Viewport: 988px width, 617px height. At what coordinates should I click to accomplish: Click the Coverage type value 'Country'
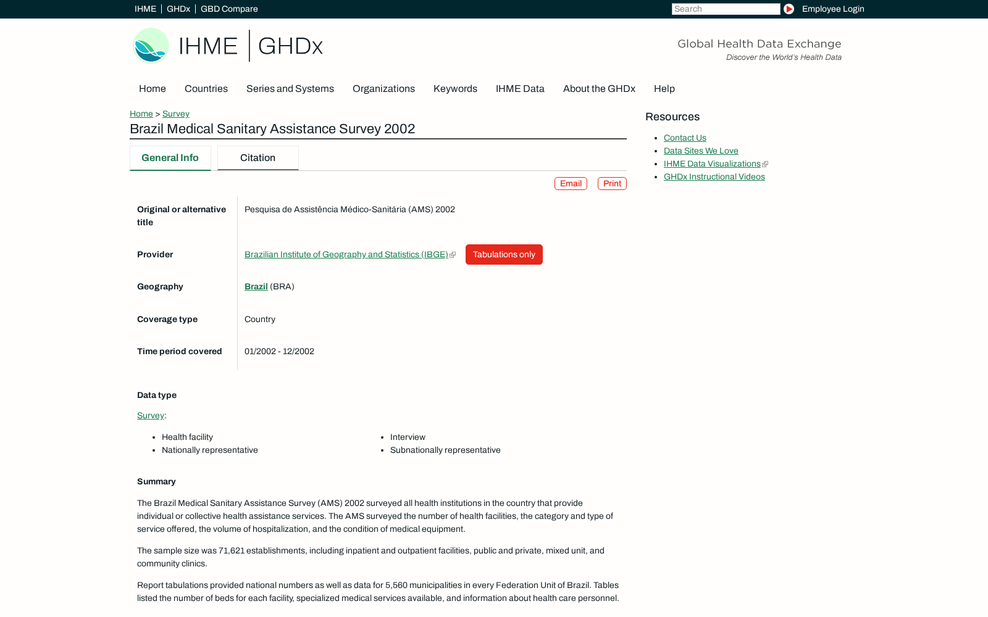coord(260,320)
